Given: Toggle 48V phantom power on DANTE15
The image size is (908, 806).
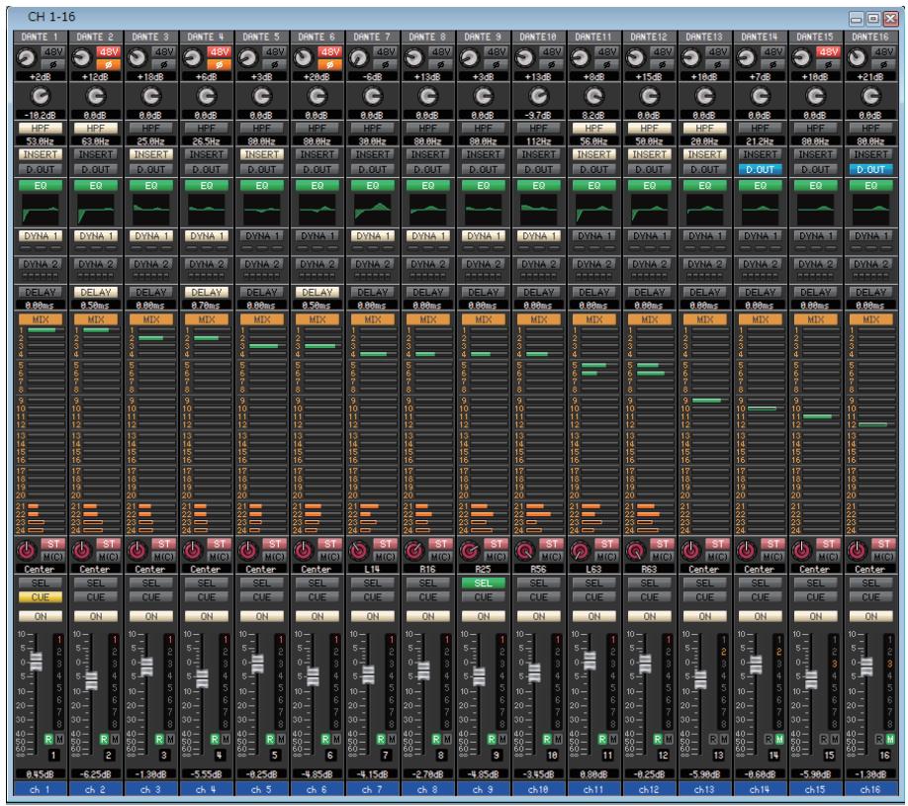Looking at the screenshot, I should tap(828, 52).
